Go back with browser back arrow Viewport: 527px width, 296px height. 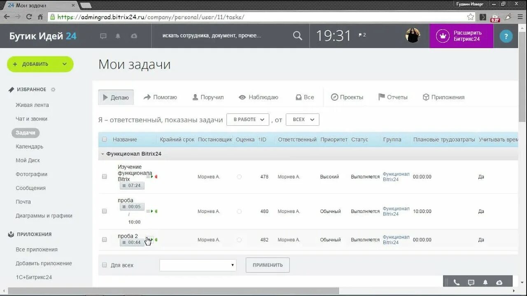7,17
